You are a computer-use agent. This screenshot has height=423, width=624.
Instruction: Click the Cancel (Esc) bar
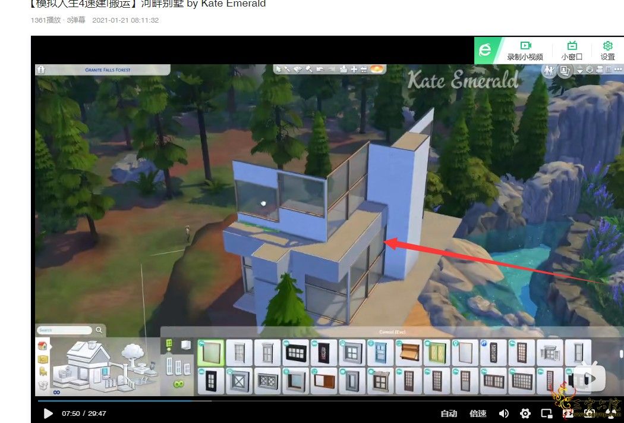point(392,332)
